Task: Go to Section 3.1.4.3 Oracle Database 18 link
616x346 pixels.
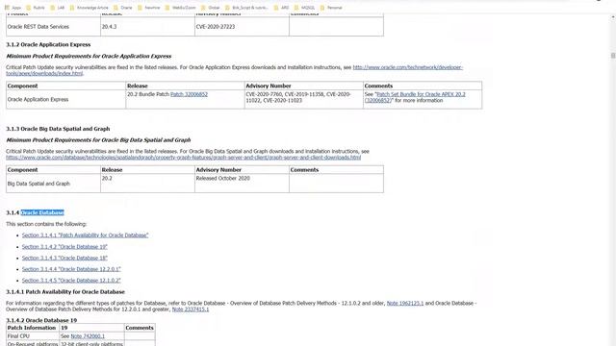Action: [x=64, y=259]
